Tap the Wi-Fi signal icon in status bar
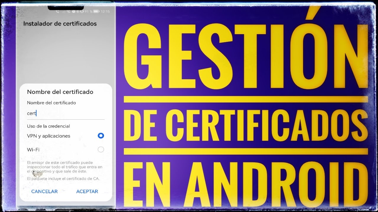Screen dimensions: 378x212 pos(69,11)
